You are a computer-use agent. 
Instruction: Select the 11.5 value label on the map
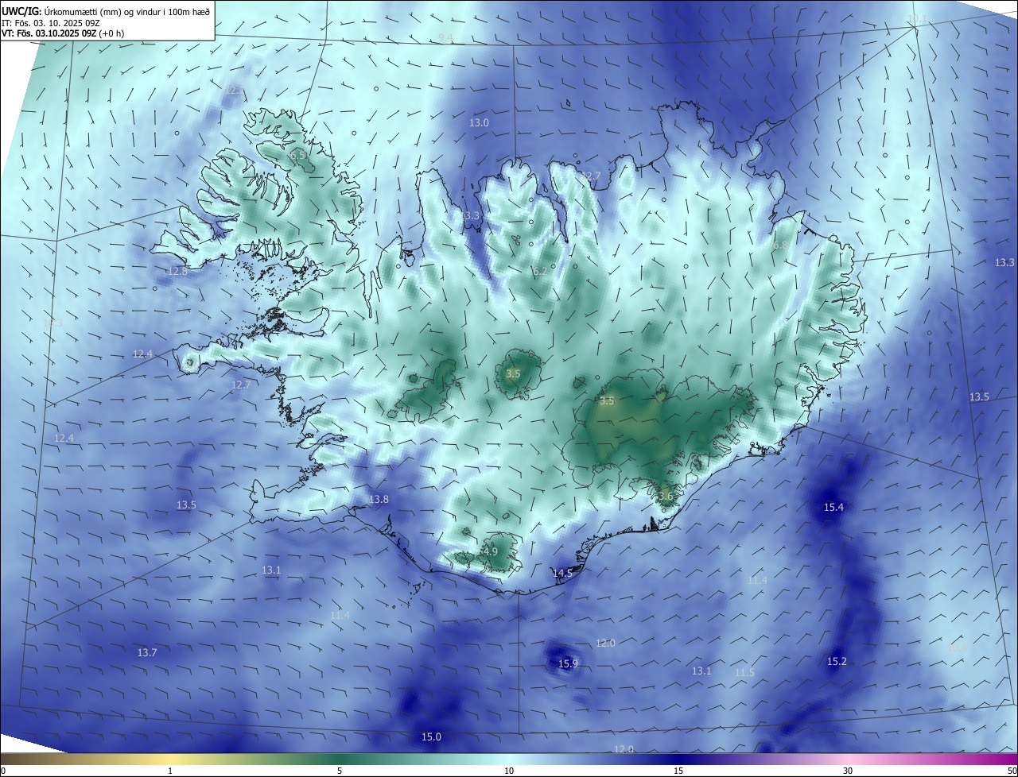(744, 673)
